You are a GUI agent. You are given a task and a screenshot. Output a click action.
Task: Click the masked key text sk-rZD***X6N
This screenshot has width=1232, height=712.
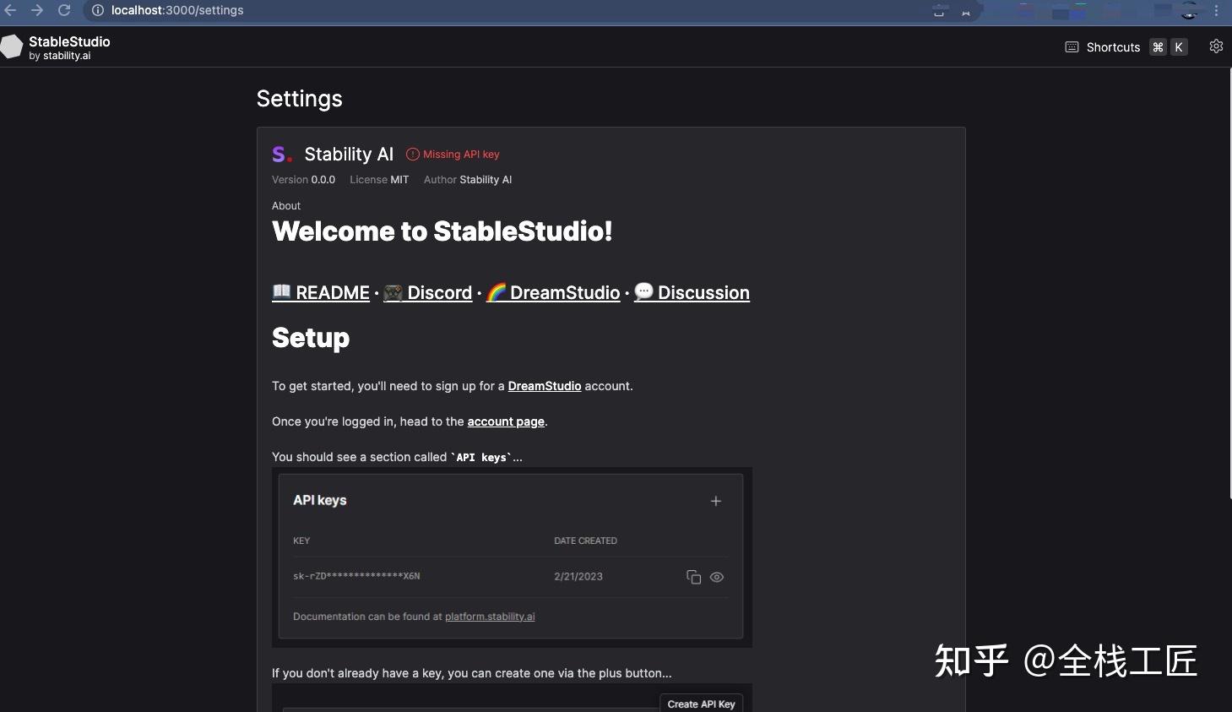[356, 576]
